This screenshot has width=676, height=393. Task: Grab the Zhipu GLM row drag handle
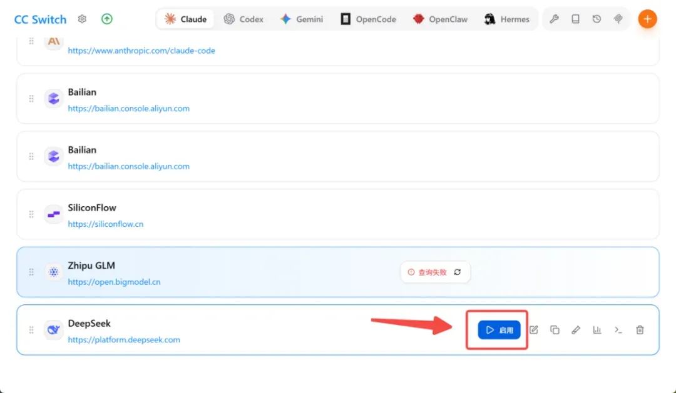tap(31, 272)
